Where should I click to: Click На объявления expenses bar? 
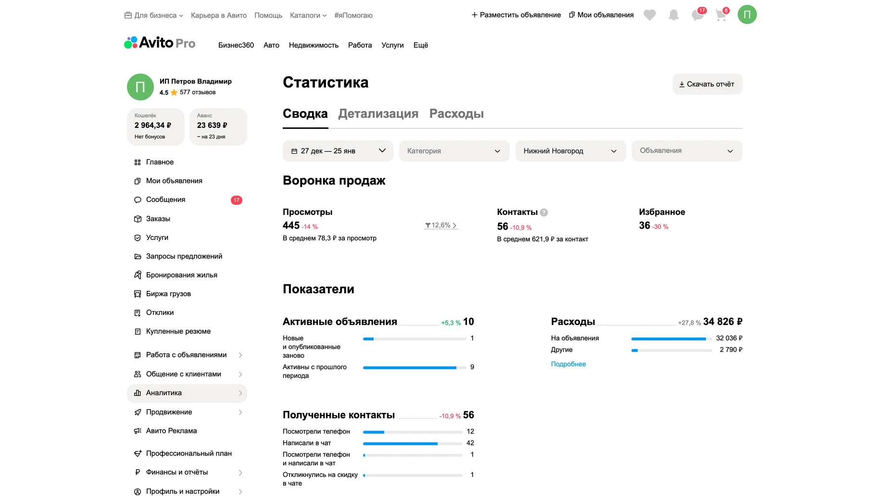[x=671, y=339]
